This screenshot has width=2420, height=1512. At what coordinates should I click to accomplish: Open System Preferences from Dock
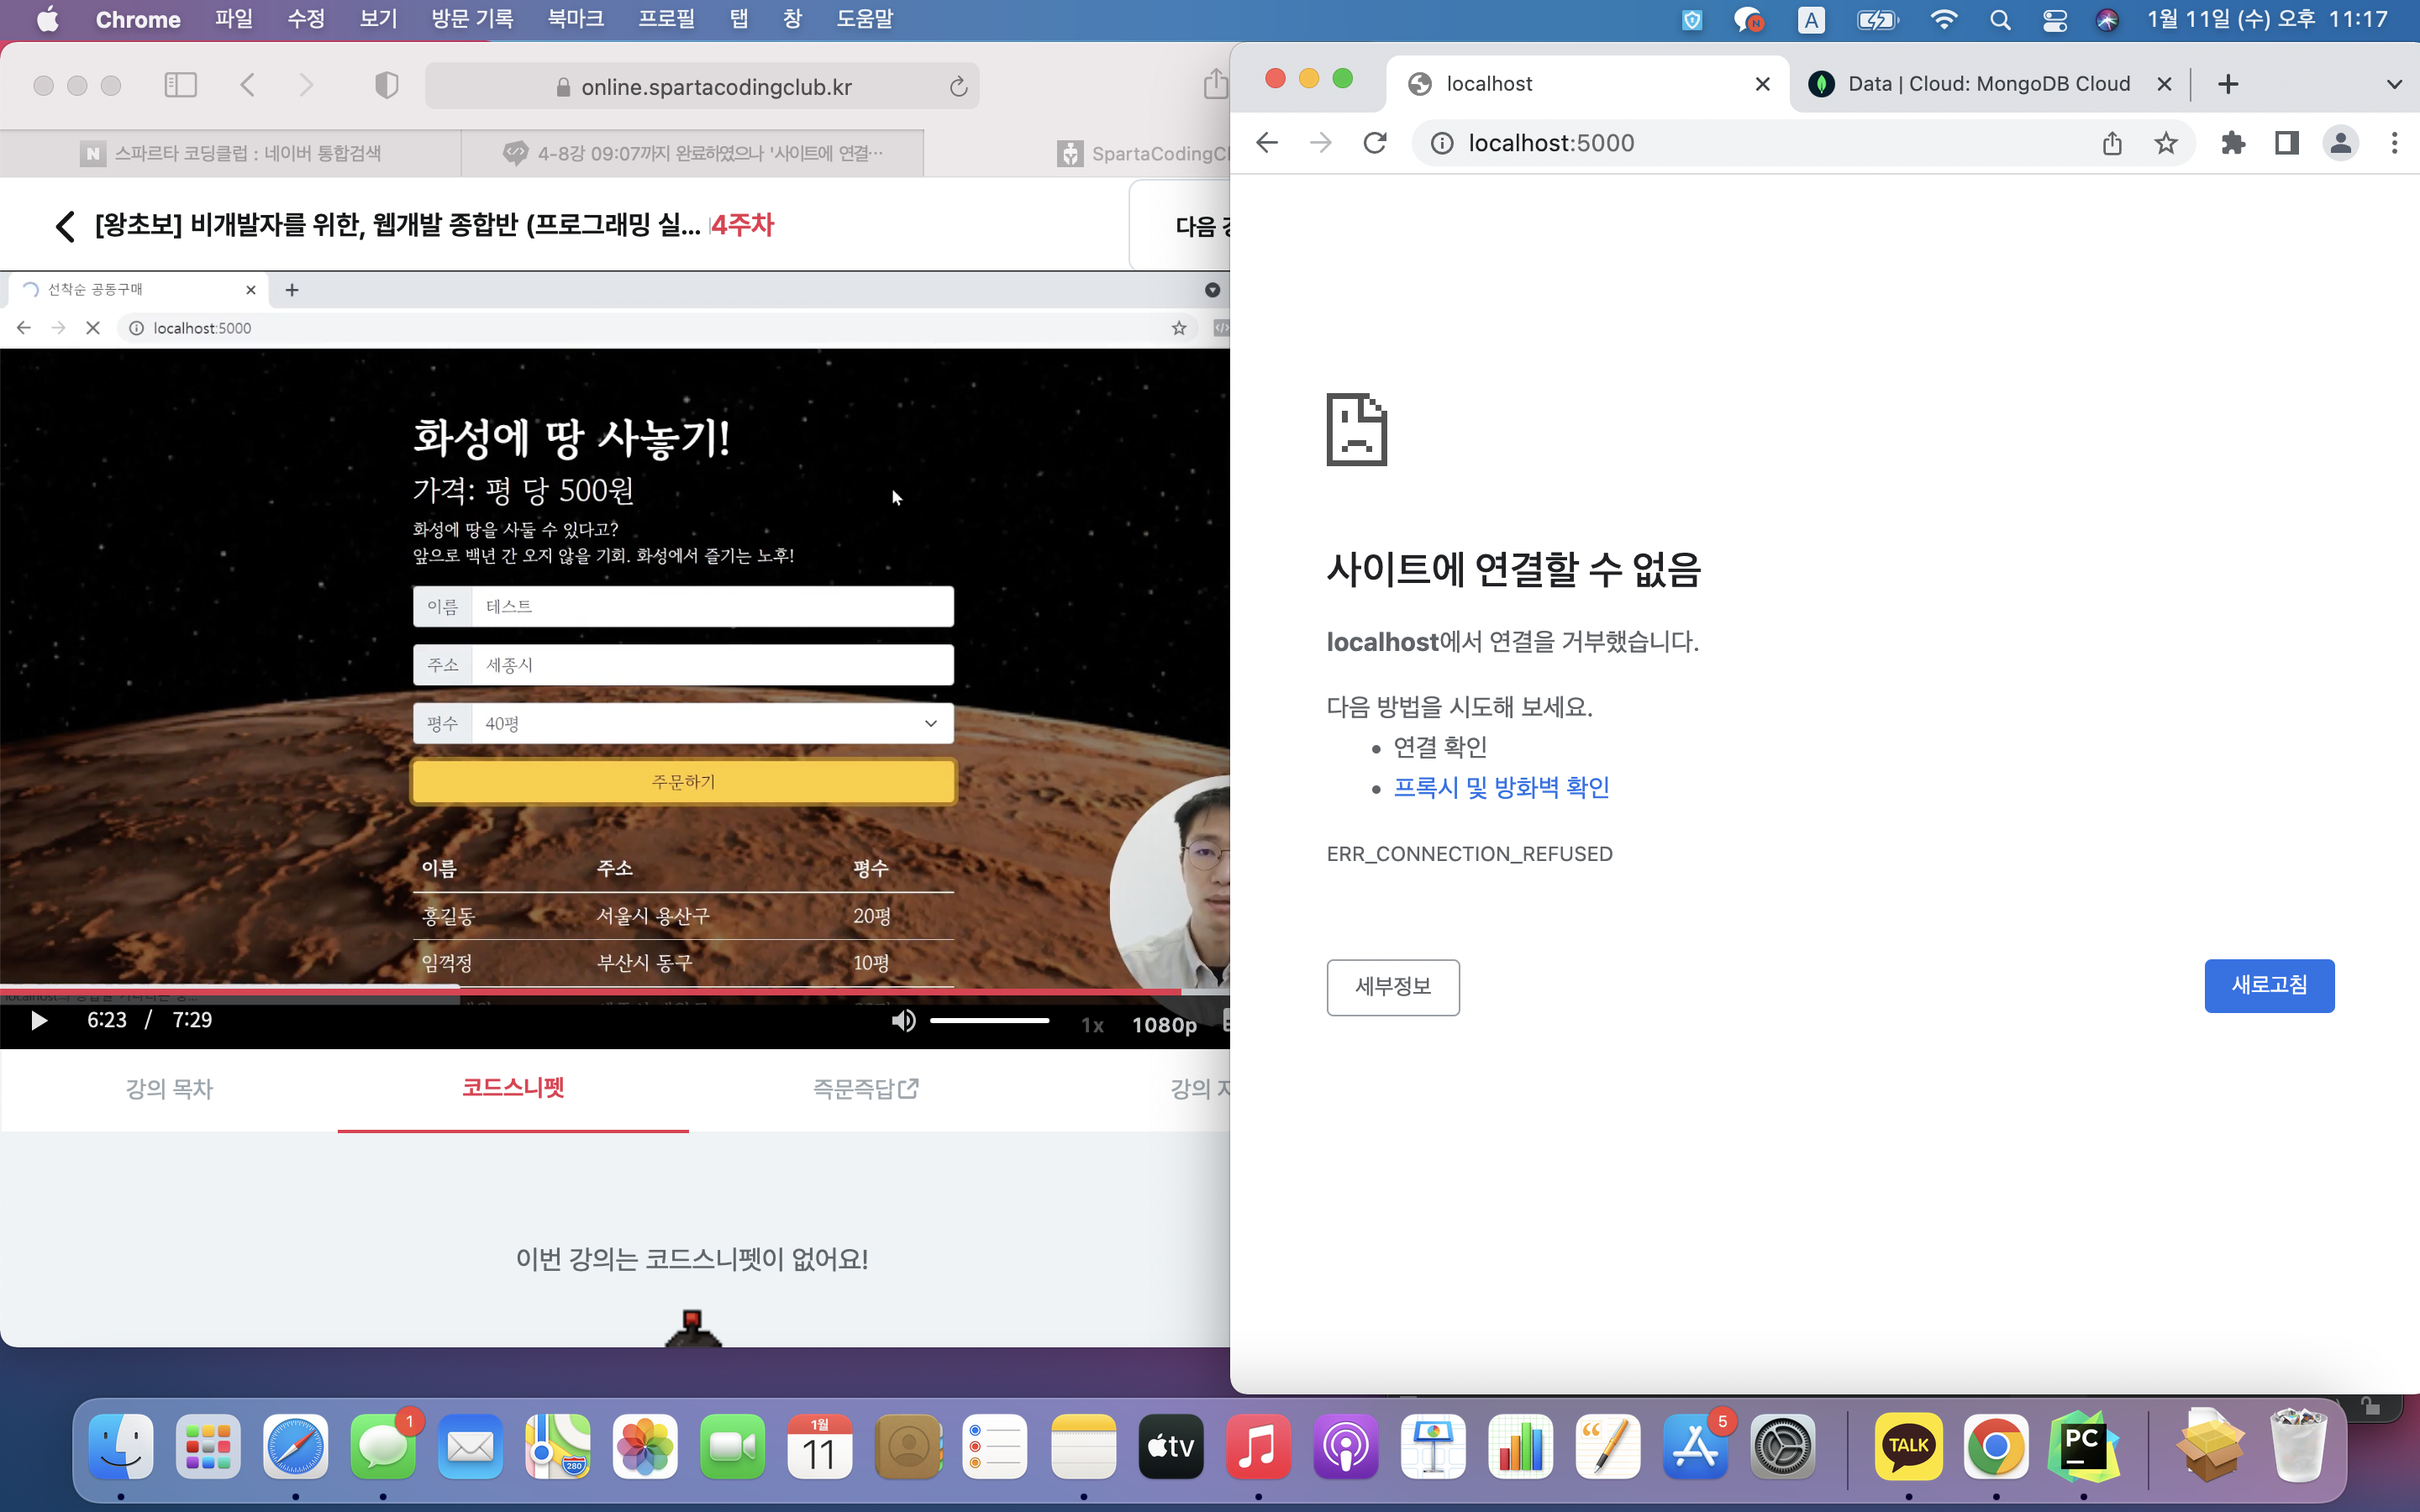1783,1446
